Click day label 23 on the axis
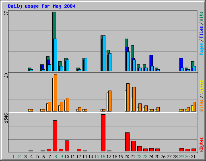Viewport: 206px width, 161px height. click(145, 157)
